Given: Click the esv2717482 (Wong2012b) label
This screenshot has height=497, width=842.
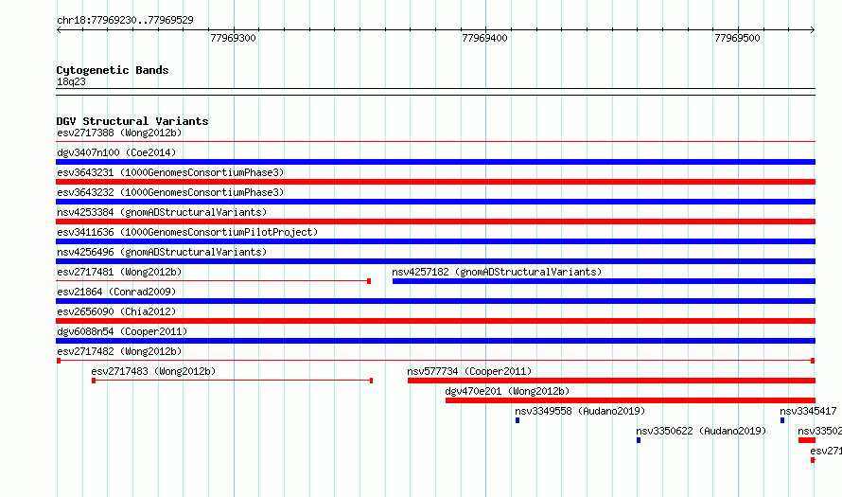Looking at the screenshot, I should [119, 351].
